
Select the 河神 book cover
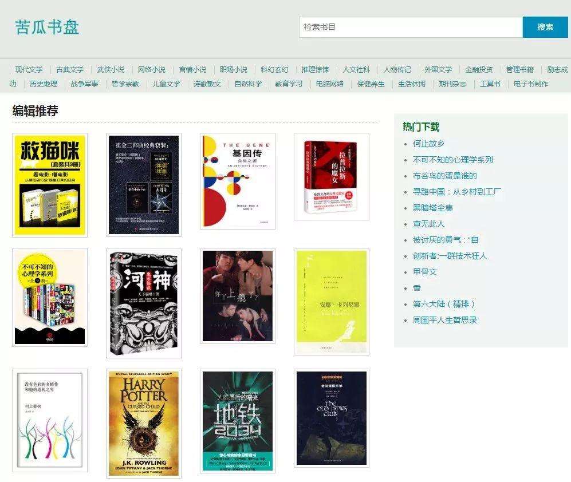pyautogui.click(x=144, y=303)
